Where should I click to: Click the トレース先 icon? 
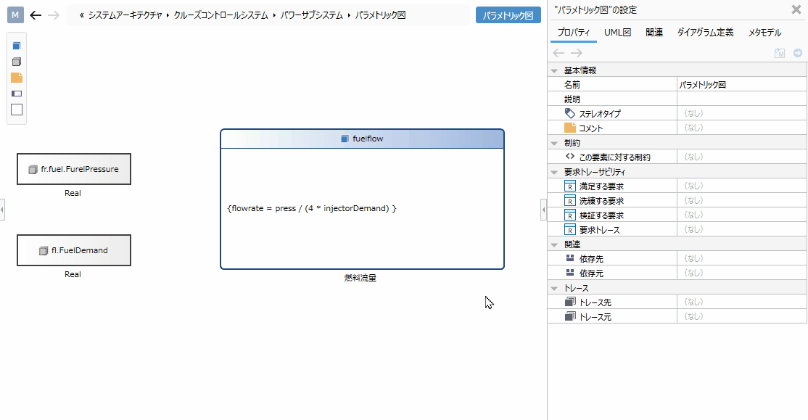570,302
